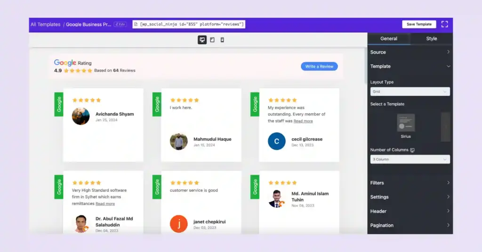Click Google badge on cecil gilcrease card
Image resolution: width=482 pixels, height=252 pixels.
[255, 104]
